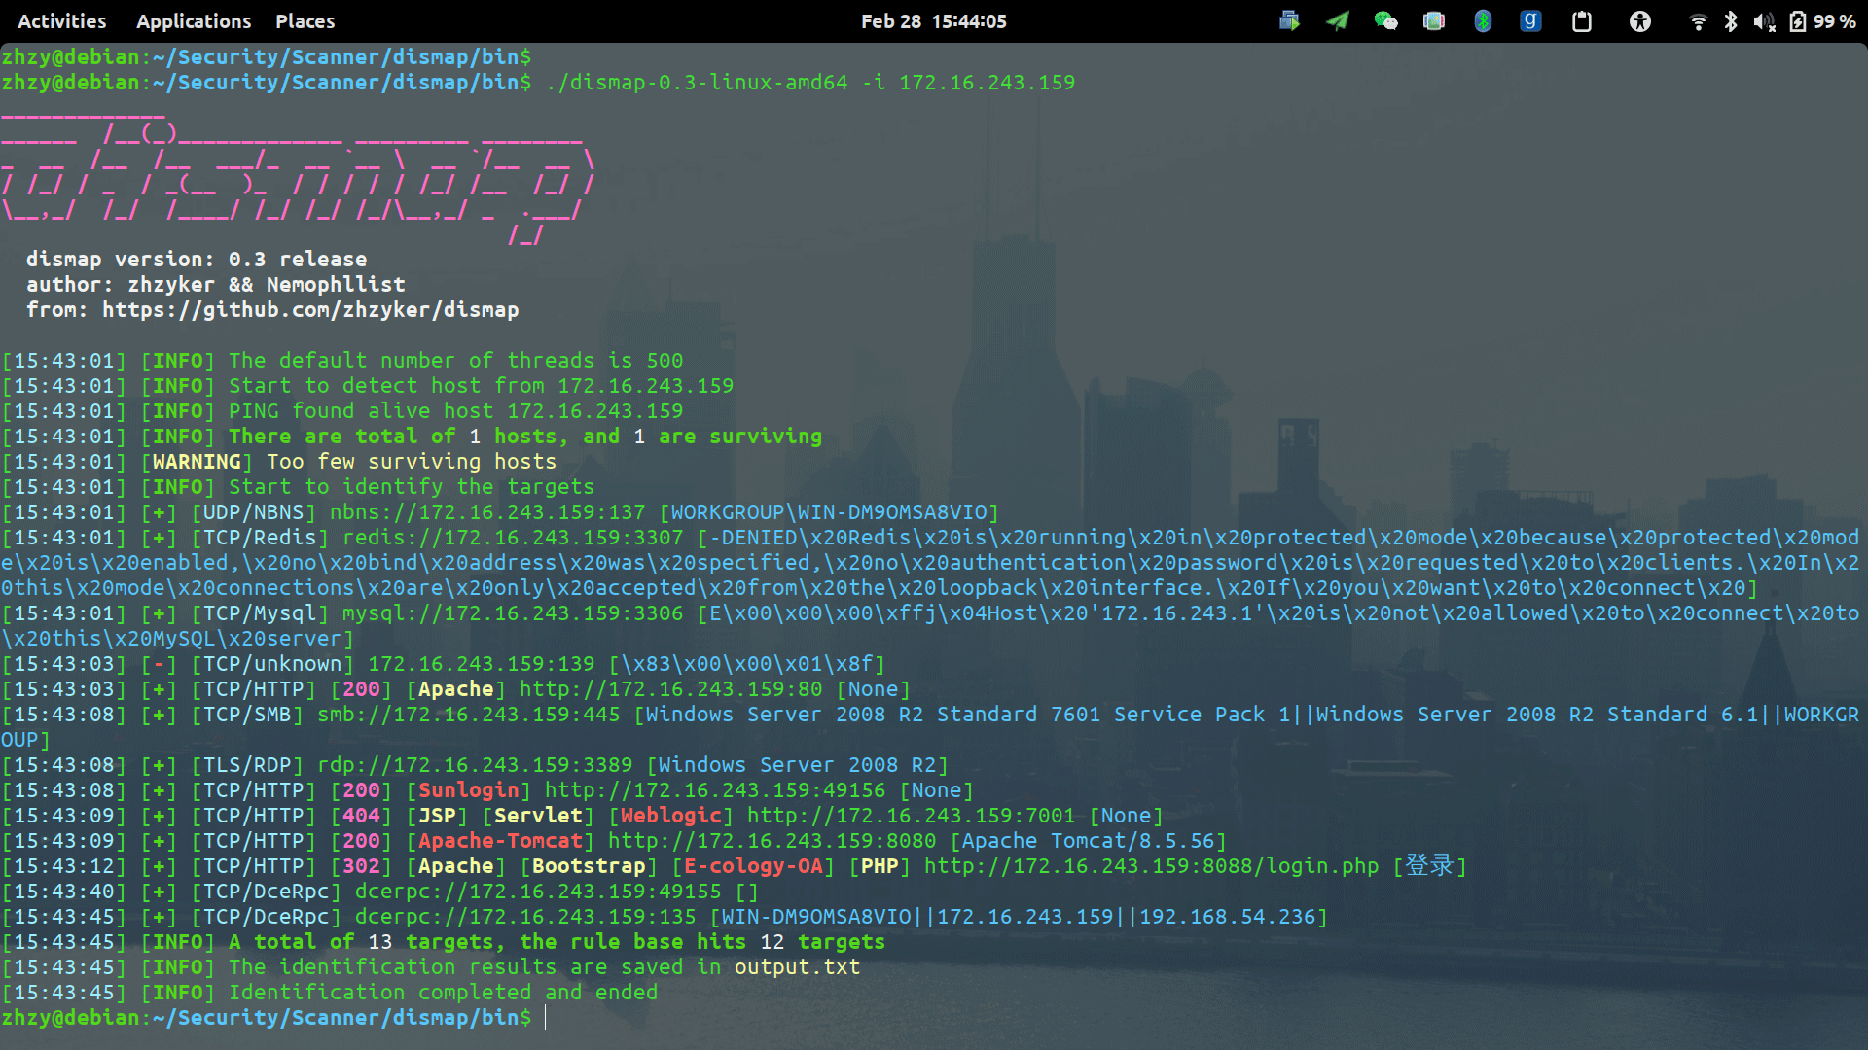Click the picture-gallery tray icon
Screen dimensions: 1868x1050
1434,20
